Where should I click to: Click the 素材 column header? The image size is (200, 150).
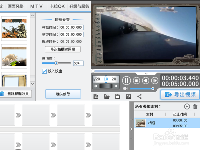click(149, 114)
